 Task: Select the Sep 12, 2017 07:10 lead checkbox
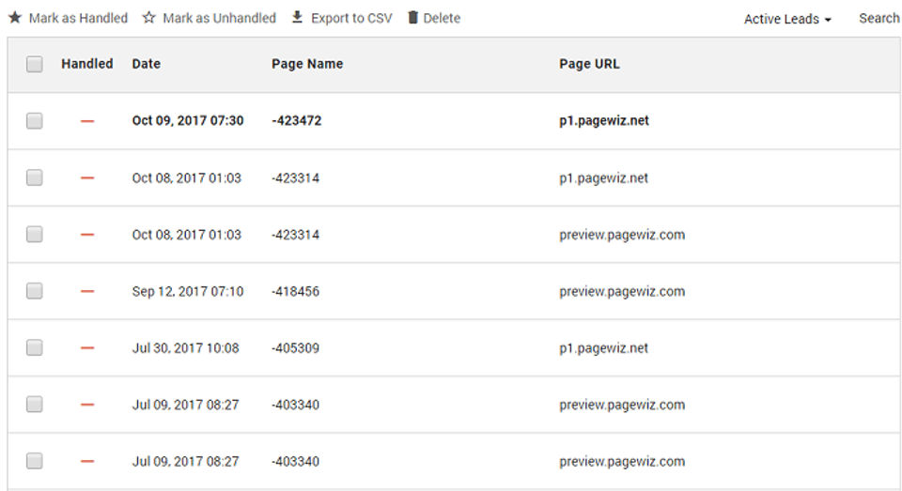click(x=35, y=292)
